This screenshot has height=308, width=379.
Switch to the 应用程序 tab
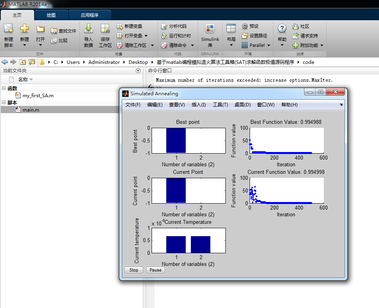90,15
